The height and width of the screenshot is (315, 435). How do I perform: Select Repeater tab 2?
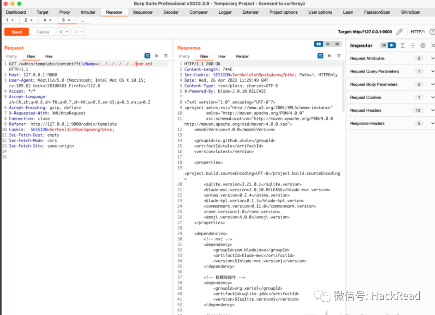pos(26,20)
